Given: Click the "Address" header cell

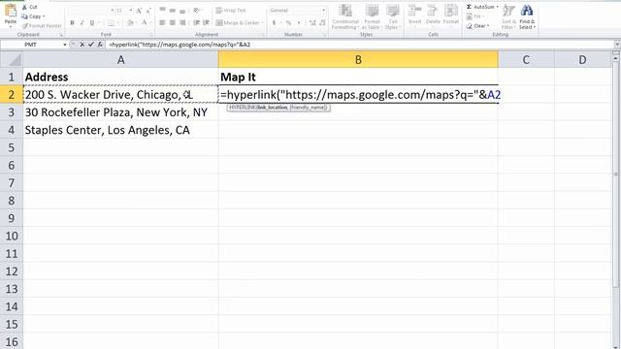Looking at the screenshot, I should 120,78.
